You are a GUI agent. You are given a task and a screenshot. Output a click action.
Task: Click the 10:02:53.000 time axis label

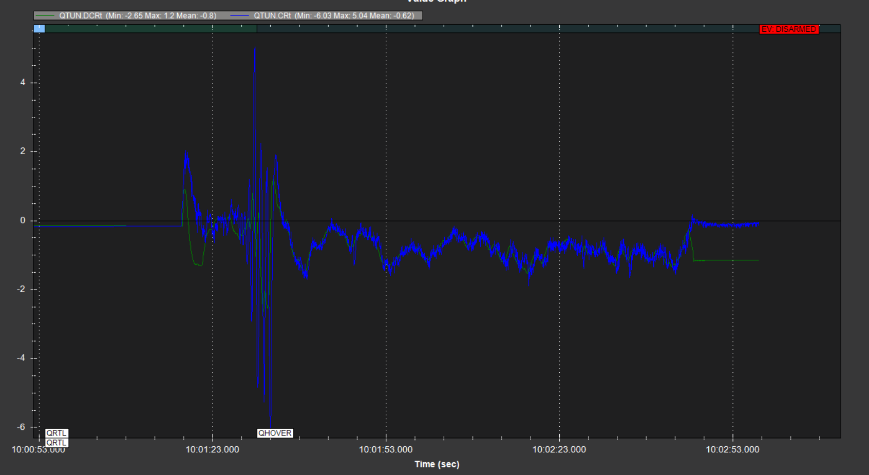[x=732, y=449]
